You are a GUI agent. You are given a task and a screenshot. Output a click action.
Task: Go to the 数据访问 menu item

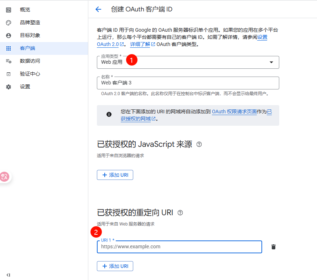coord(30,61)
